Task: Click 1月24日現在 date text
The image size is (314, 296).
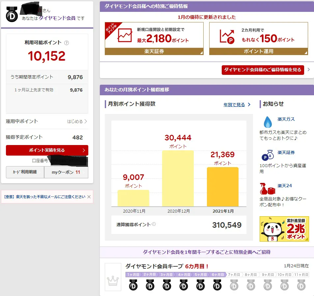Action: pos(297,266)
